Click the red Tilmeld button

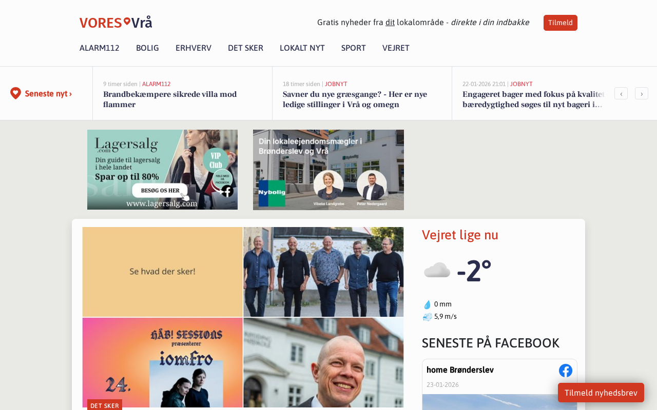(x=561, y=23)
